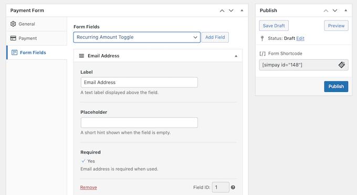Image resolution: width=357 pixels, height=195 pixels.
Task: Click the Remove link
Action: pos(88,187)
